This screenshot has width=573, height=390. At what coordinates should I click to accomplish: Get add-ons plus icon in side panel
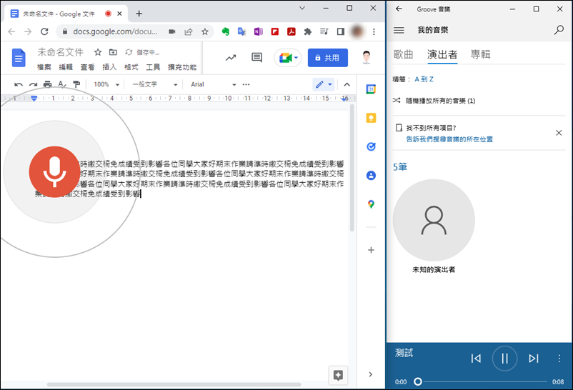click(x=371, y=250)
